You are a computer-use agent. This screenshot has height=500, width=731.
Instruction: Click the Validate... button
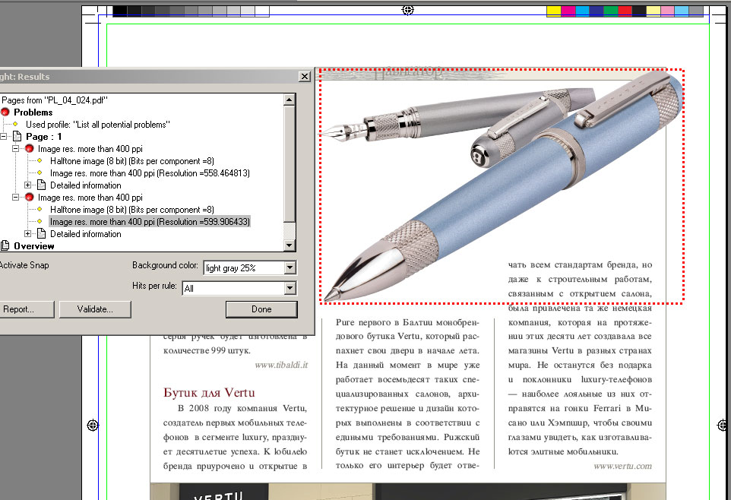[95, 309]
